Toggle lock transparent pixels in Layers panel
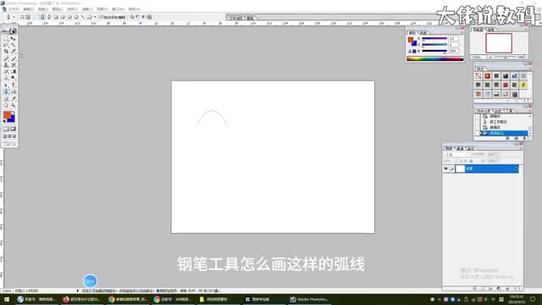The image size is (542, 305). pos(456,161)
